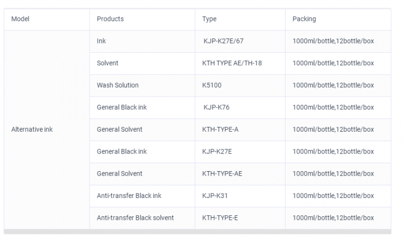Click the KJP-K27E type cell

tap(240, 152)
